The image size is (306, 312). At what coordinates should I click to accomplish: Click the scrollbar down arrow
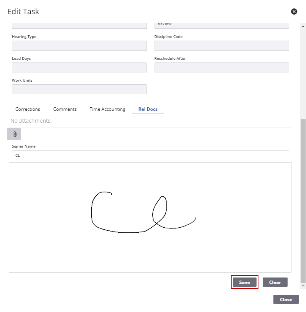coord(303,286)
